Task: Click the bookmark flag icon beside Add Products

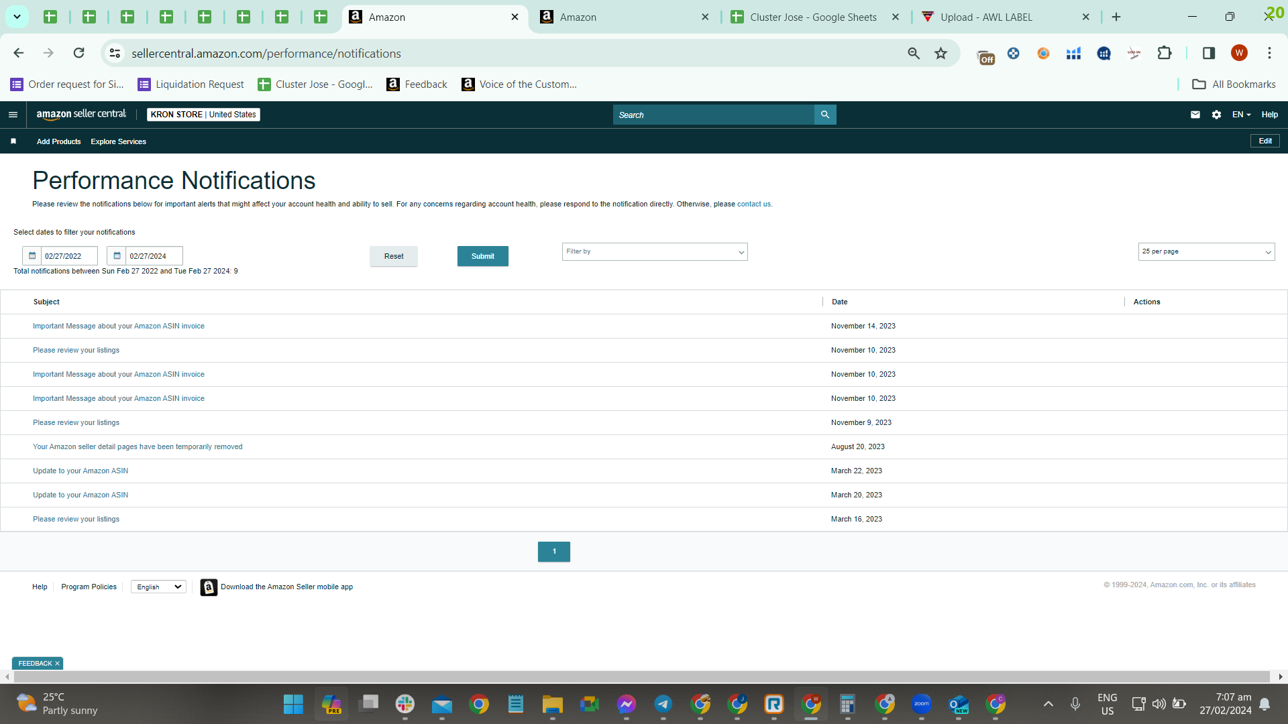Action: [x=13, y=141]
